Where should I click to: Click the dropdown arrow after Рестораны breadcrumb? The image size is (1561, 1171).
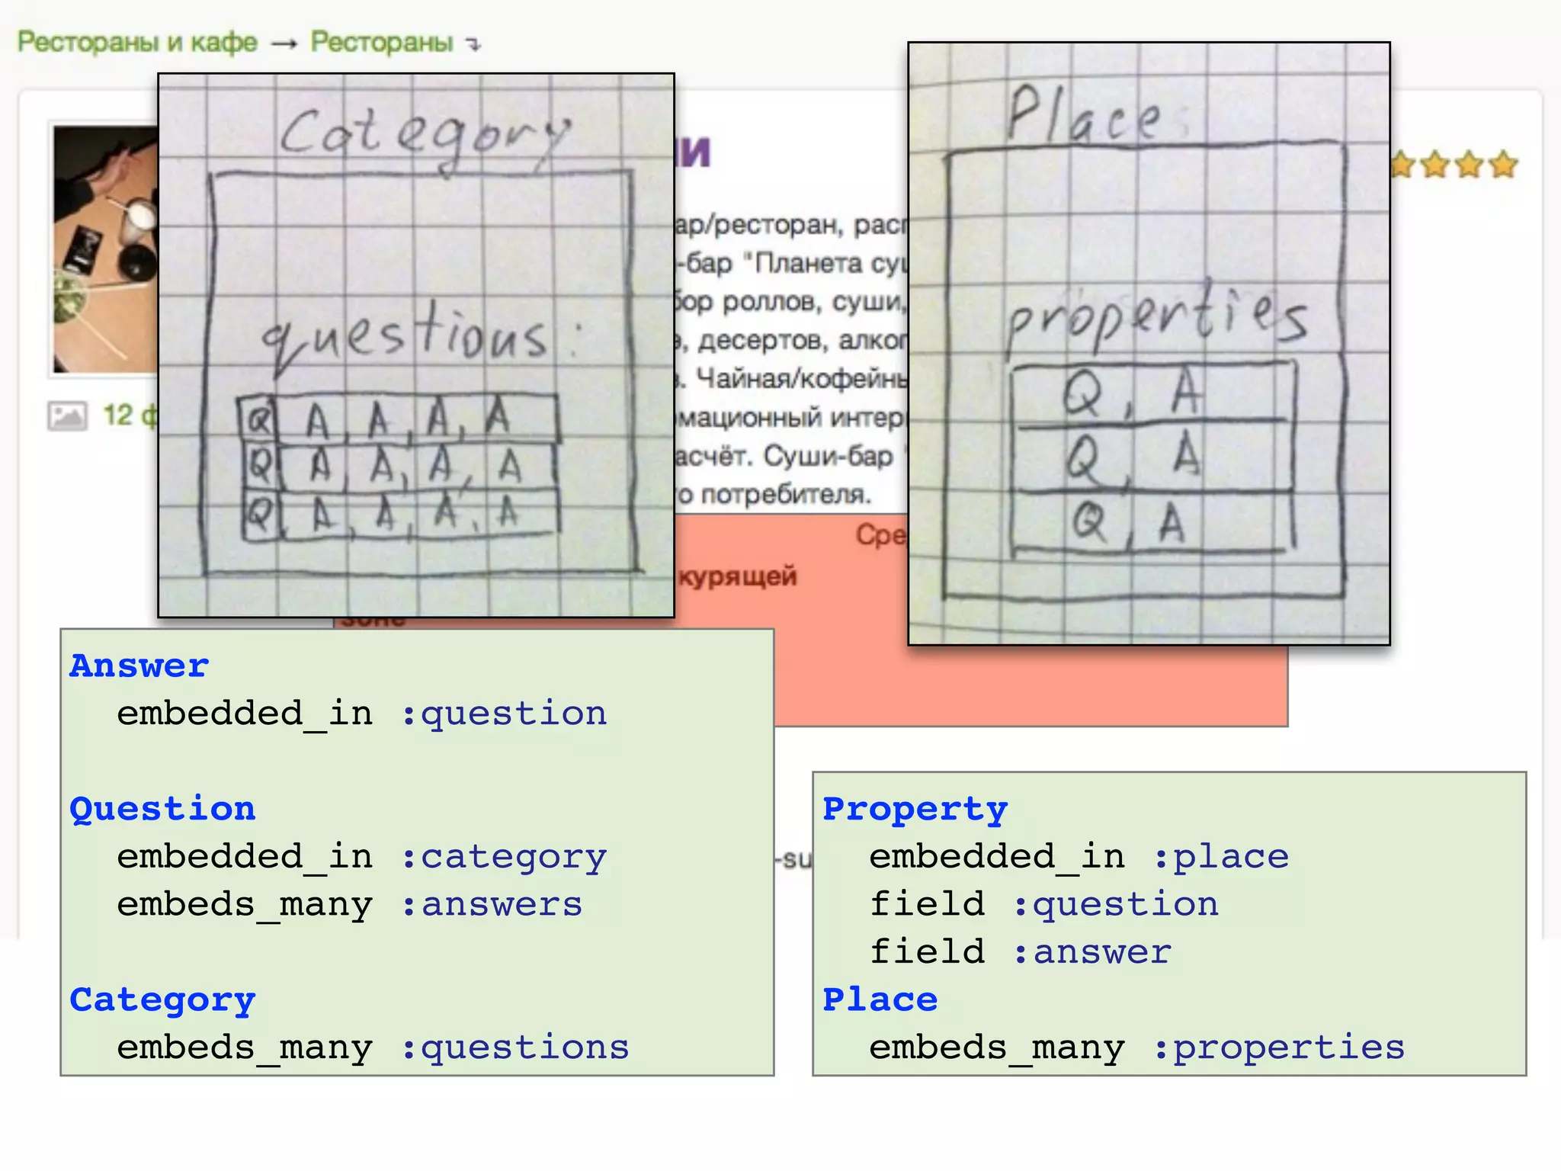474,45
